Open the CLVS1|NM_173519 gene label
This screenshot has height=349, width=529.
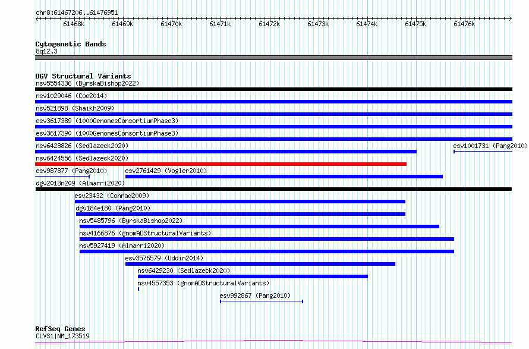pos(62,336)
